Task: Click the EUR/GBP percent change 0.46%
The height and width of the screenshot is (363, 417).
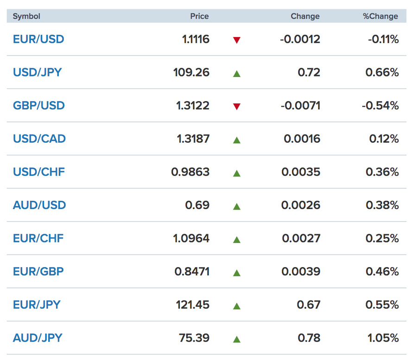Action: pos(382,272)
